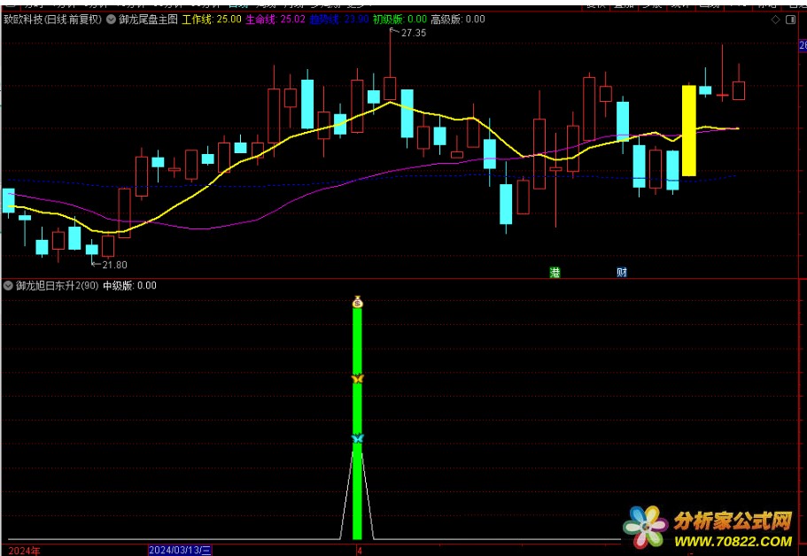This screenshot has height=556, width=807.
Task: Open the 御龙旭日东升2 indicator dropdown arrow
Action: (8, 286)
